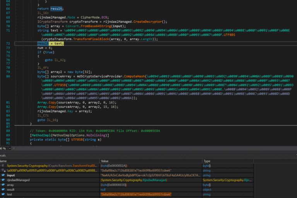The image size is (297, 198).
Task: Click the variable icon next to input
Action: pos(3,175)
